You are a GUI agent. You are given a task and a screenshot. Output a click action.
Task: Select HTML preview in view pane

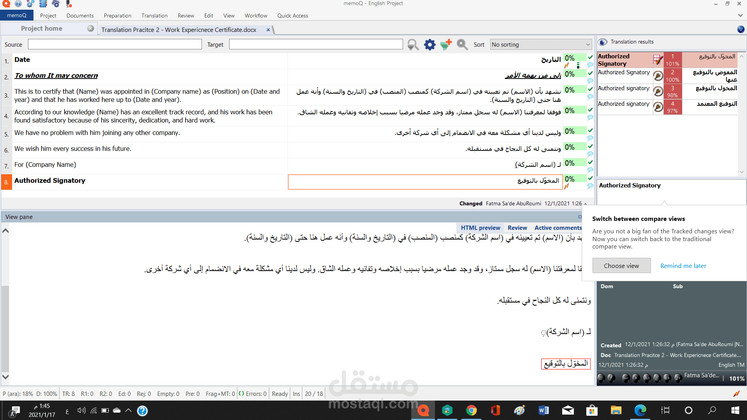click(x=480, y=228)
